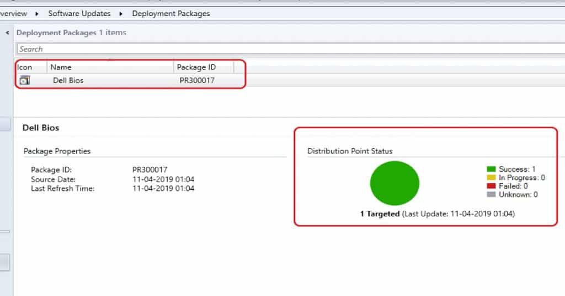Viewport: 565px width, 296px height.
Task: Focus the Search input field
Action: [x=290, y=49]
